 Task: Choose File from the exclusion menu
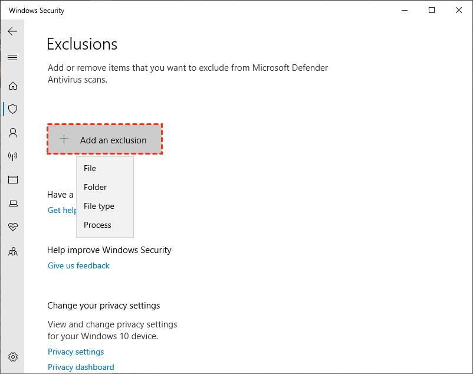point(90,168)
